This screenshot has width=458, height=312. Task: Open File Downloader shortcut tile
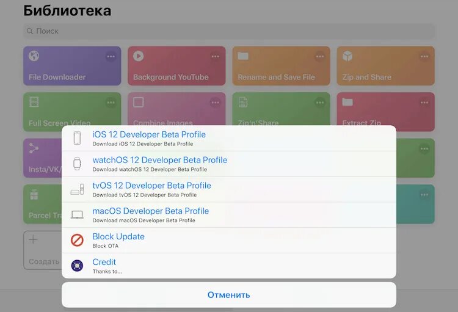click(72, 66)
